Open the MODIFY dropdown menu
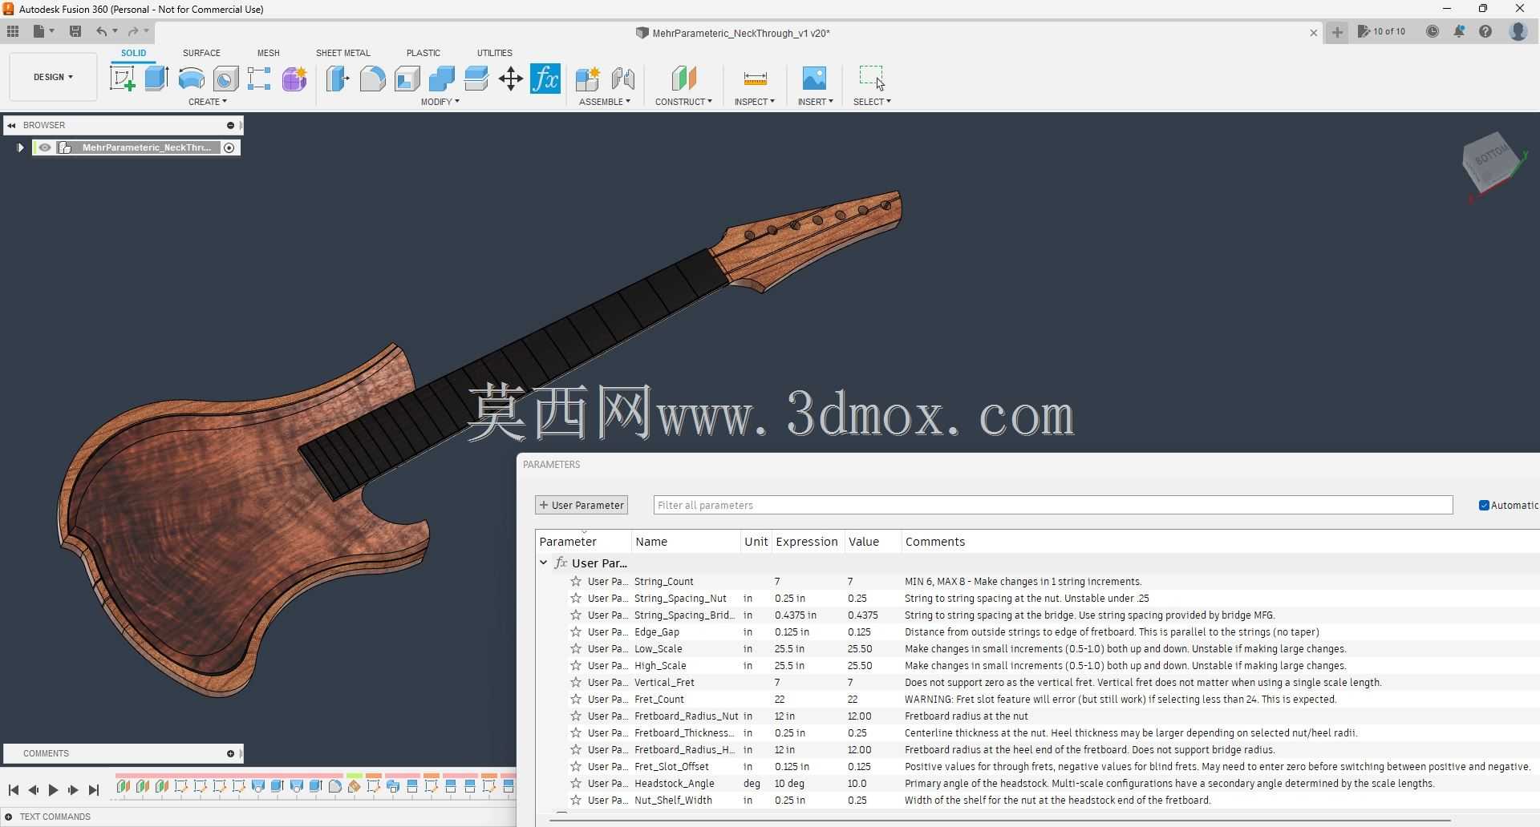 (440, 102)
